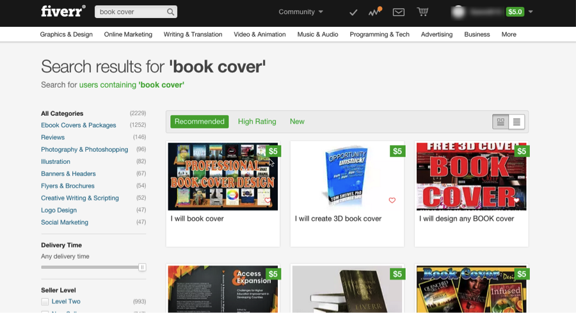This screenshot has height=313, width=576.
Task: Open Advertising category
Action: [x=436, y=34]
